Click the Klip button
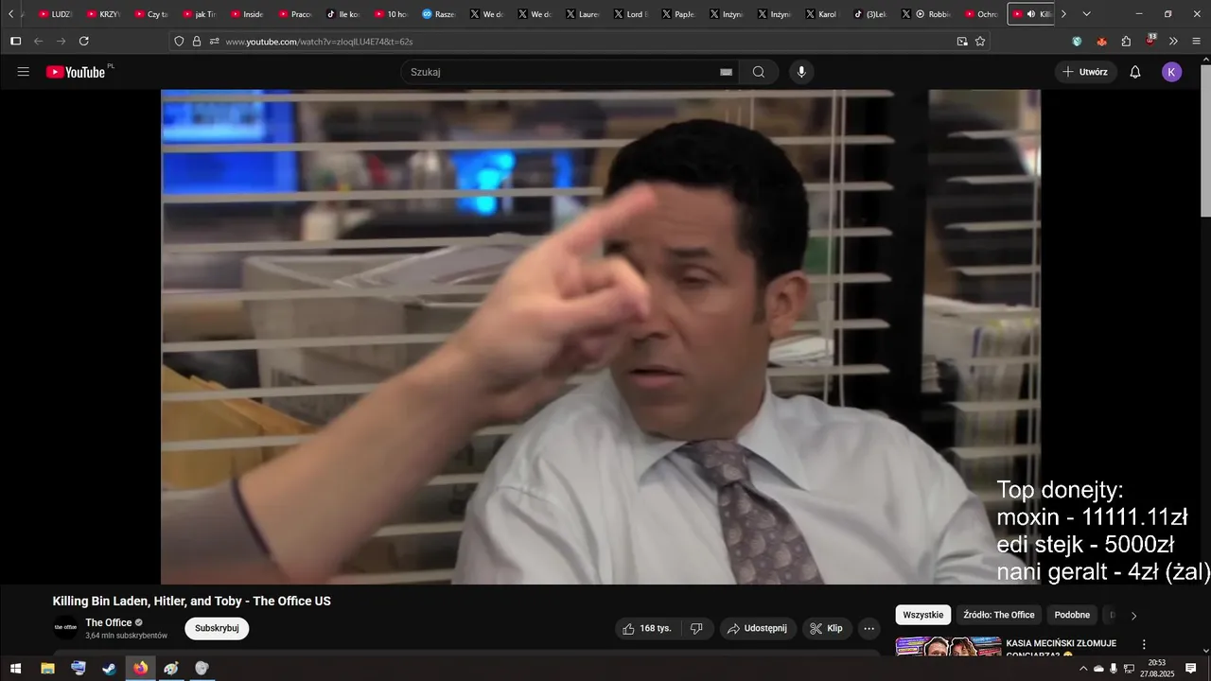The image size is (1211, 681). pos(827,628)
